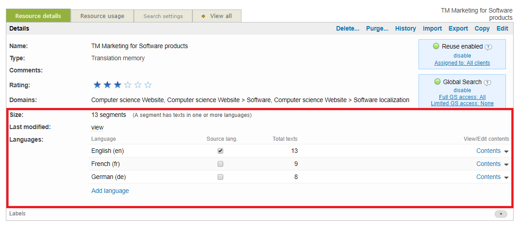Click the green Global Search status icon
Image resolution: width=519 pixels, height=228 pixels.
tap(437, 82)
